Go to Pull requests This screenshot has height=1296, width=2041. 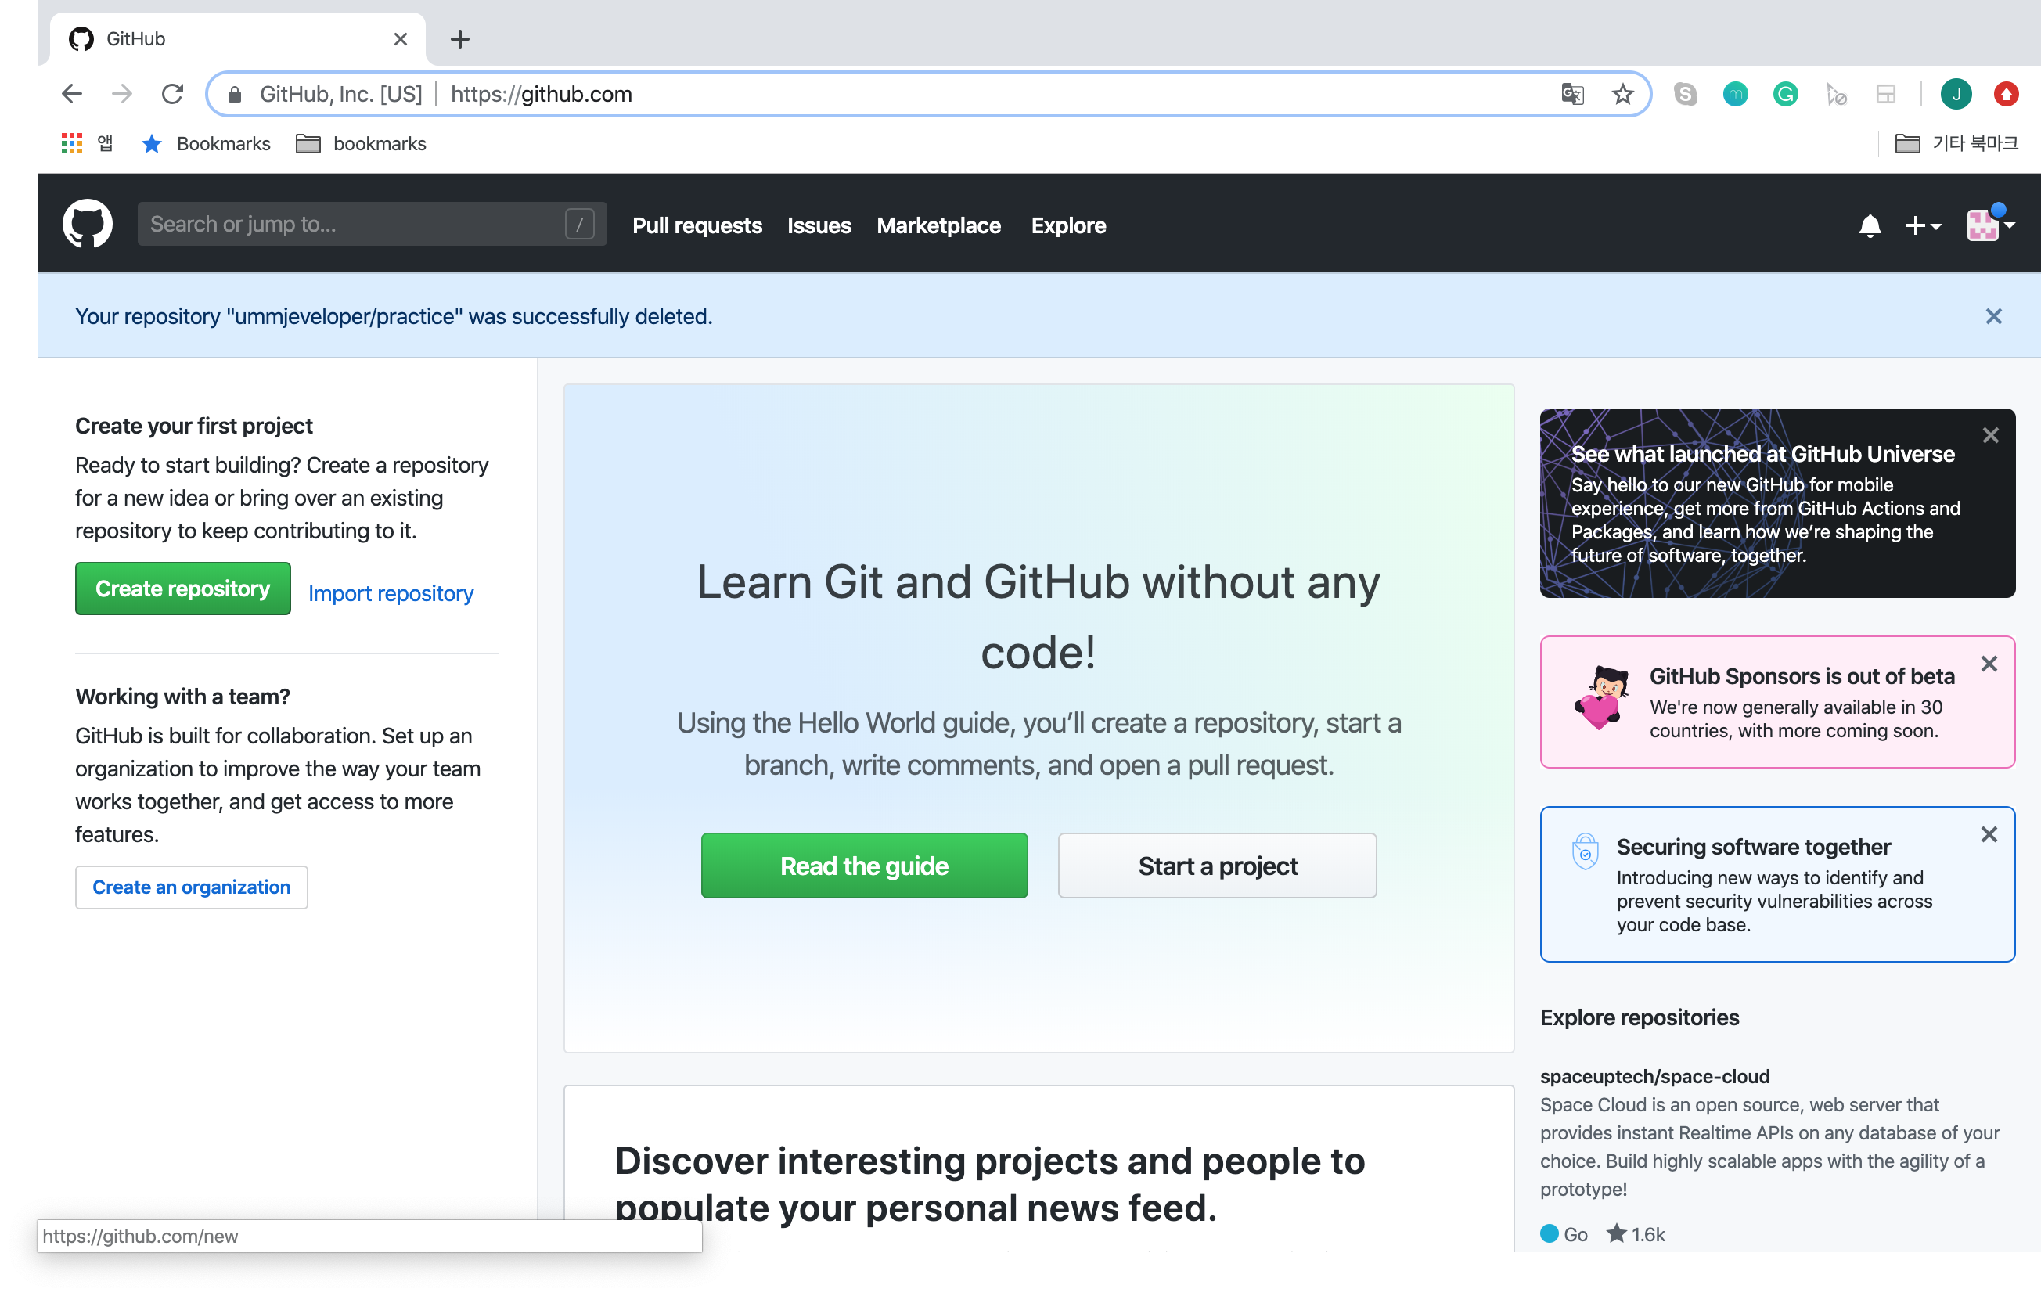click(x=697, y=225)
